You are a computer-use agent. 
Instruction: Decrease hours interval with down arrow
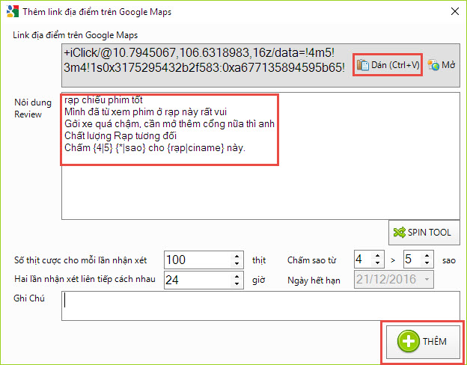236,283
